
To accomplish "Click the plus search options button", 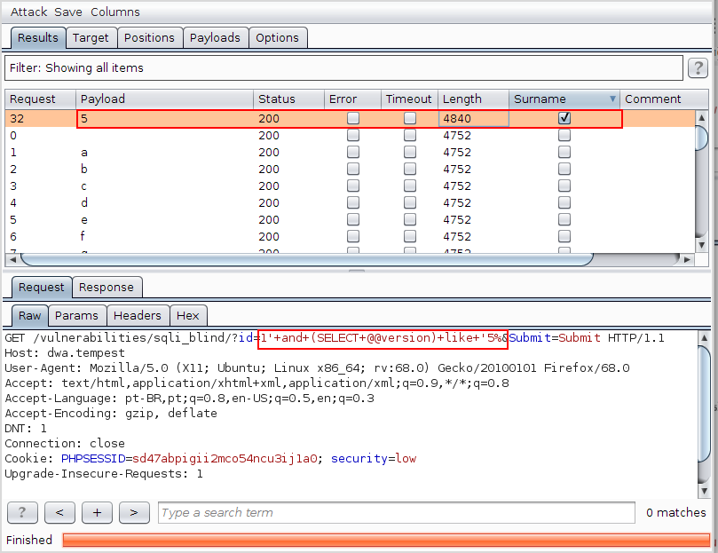I will [97, 512].
